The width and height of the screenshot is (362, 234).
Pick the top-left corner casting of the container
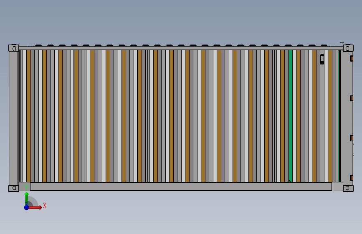click(x=14, y=48)
